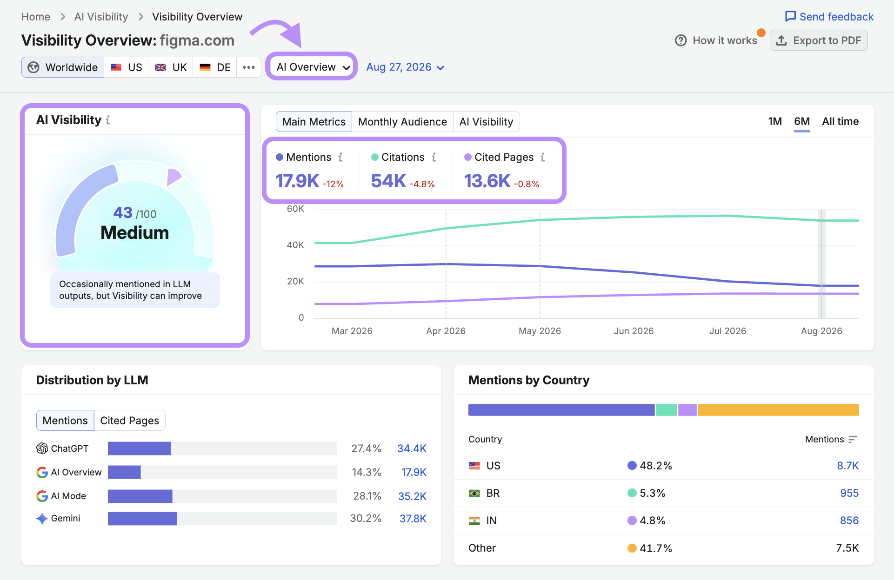Viewport: 894px width, 580px height.
Task: Click the Brazil flag in country table
Action: click(x=474, y=493)
